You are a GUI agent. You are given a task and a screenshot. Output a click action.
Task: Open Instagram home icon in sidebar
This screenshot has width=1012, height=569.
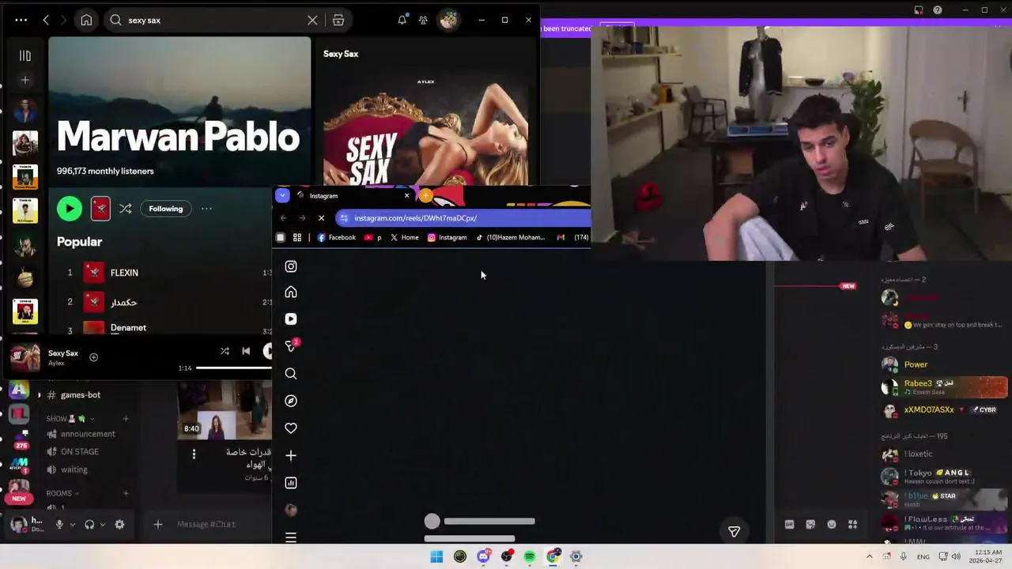[x=291, y=292]
